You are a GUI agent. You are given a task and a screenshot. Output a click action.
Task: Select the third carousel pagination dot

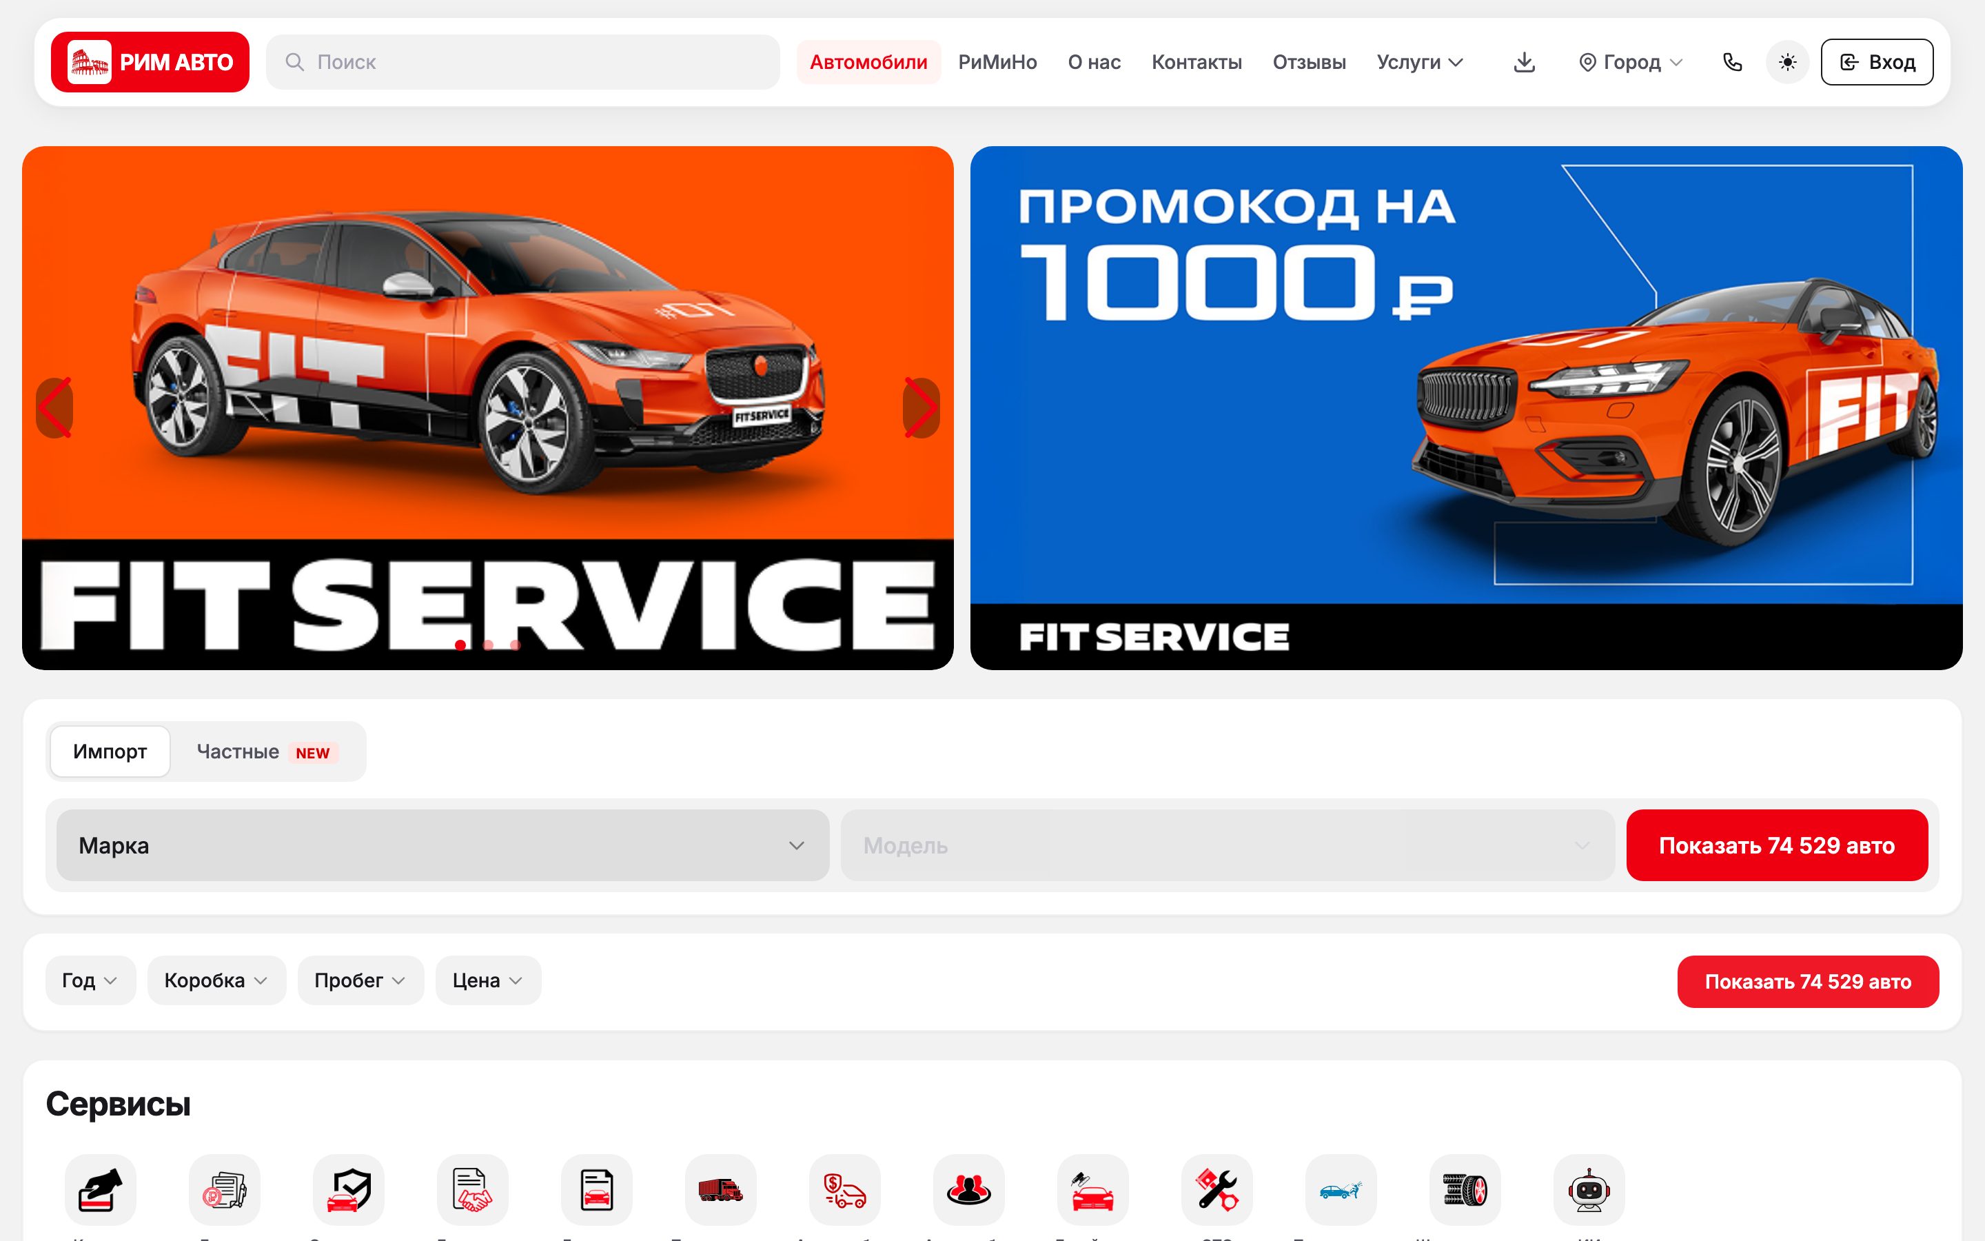[x=515, y=645]
